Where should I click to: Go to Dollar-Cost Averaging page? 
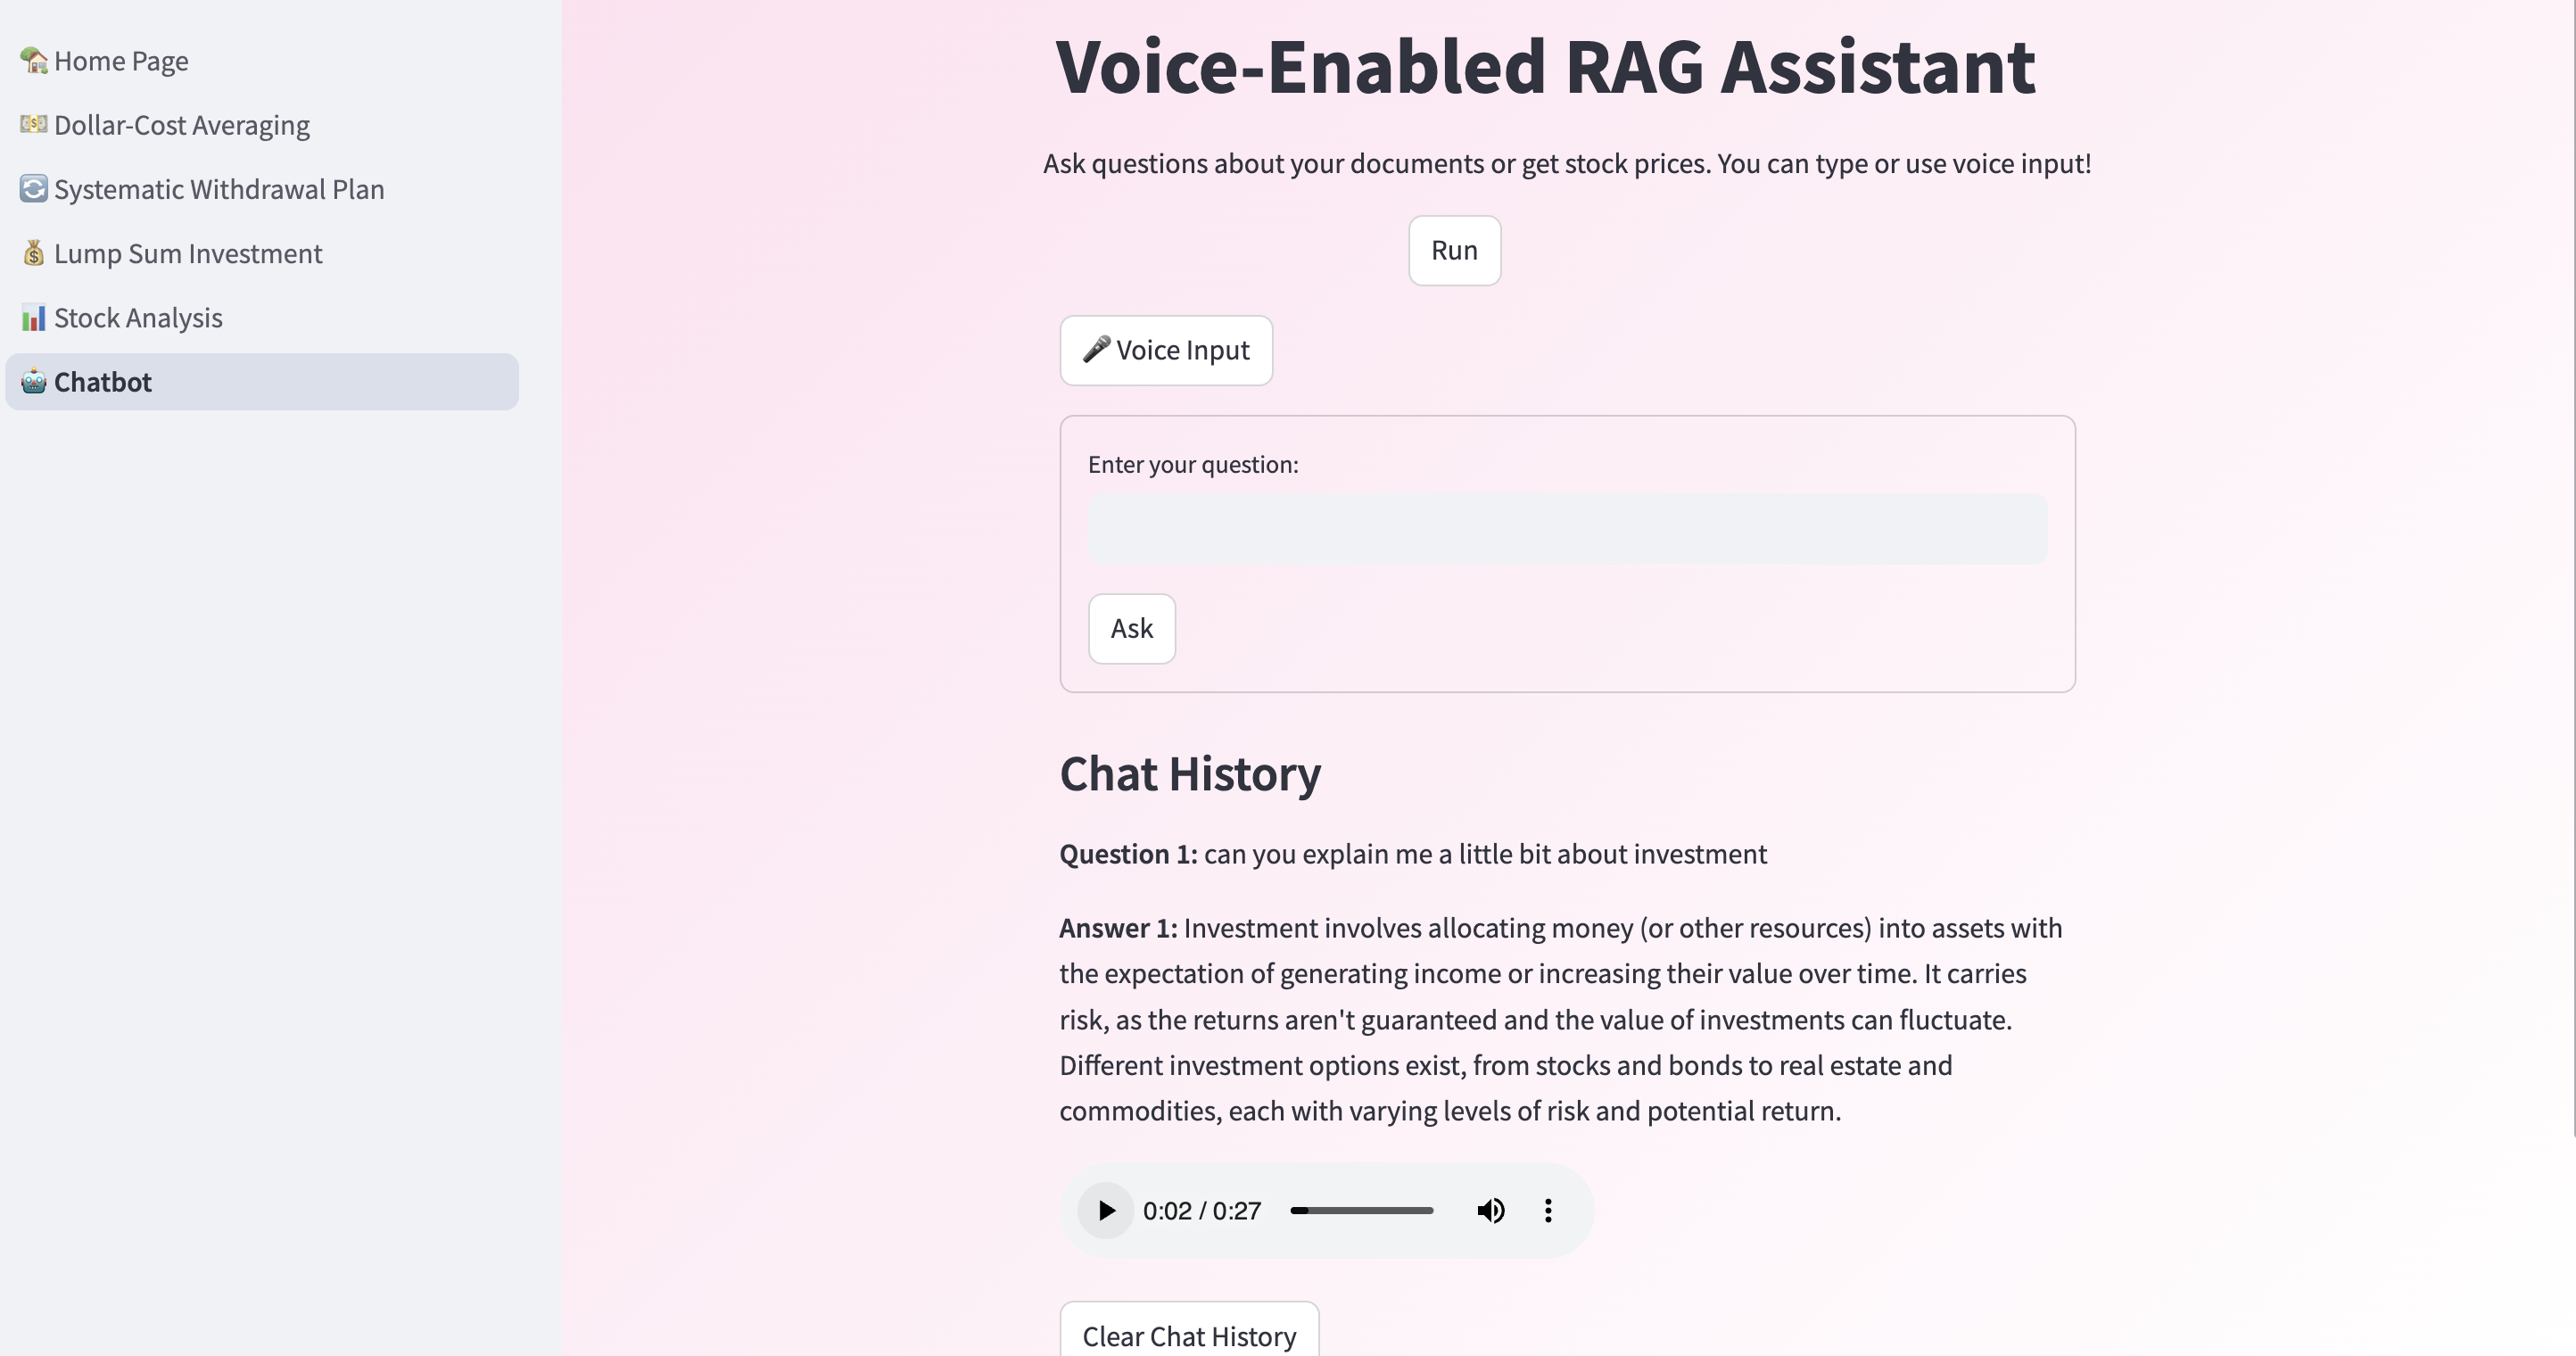[182, 125]
